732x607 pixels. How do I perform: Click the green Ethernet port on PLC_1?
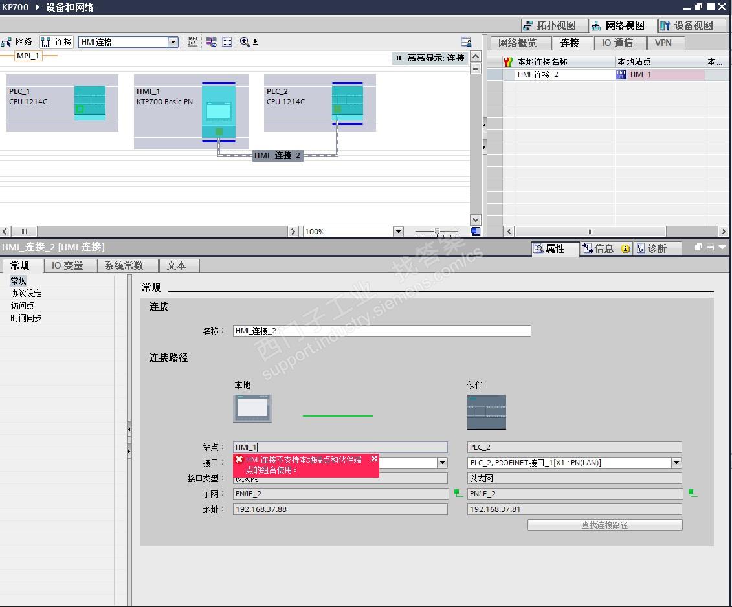tap(80, 109)
